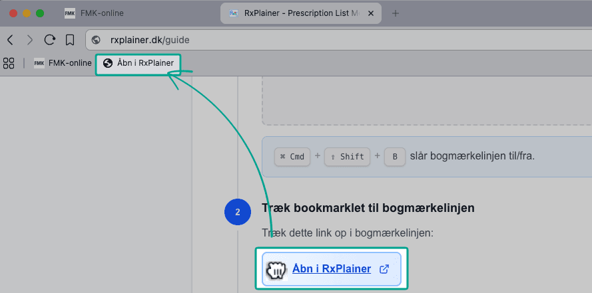This screenshot has width=592, height=293.
Task: Click the Åbn i RxPlainer bookmark in bookmarks bar
Action: tap(139, 63)
